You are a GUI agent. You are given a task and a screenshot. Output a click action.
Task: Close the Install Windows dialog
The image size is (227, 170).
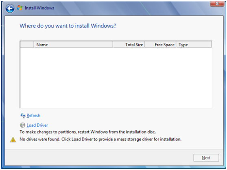[217, 4]
